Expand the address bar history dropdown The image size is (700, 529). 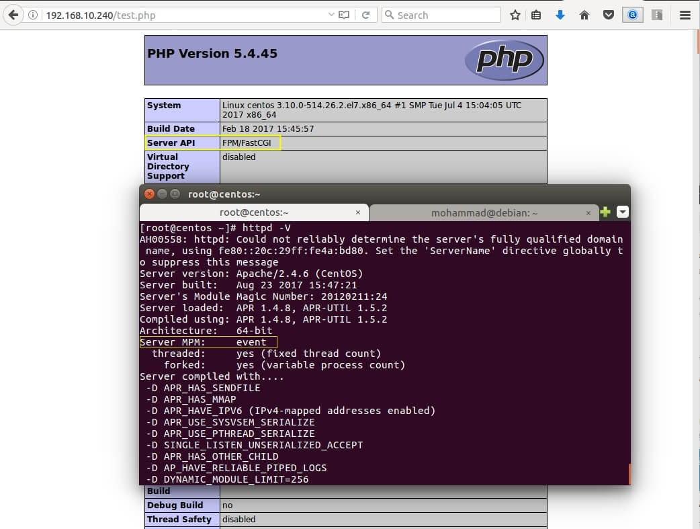331,15
